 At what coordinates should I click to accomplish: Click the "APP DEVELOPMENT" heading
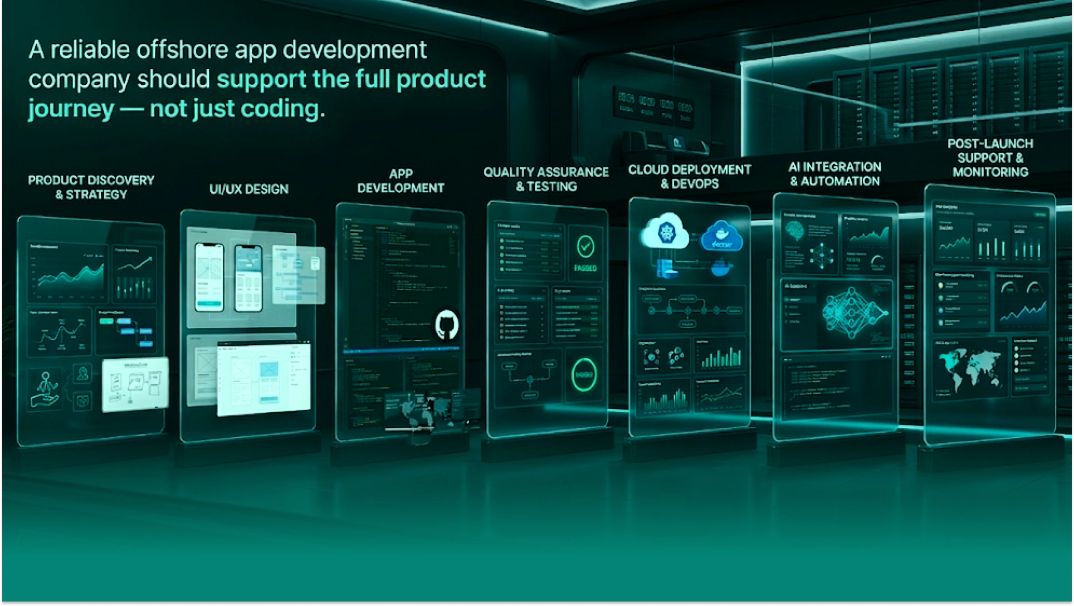tap(401, 181)
